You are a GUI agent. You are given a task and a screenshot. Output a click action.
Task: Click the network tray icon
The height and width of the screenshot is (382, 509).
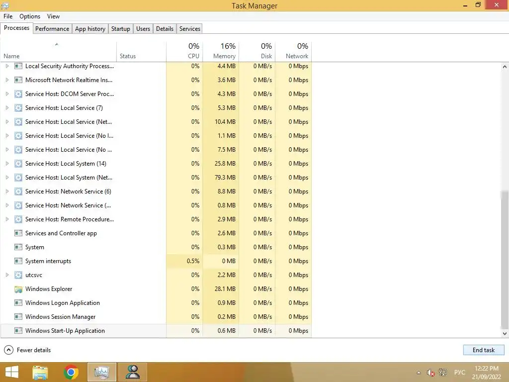point(443,372)
